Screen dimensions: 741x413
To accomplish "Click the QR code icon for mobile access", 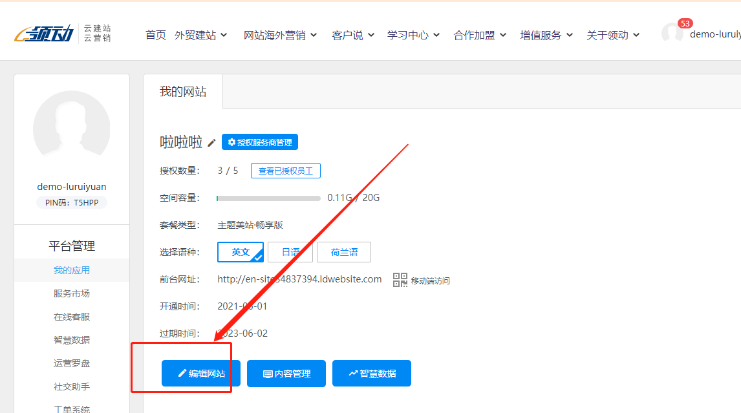I will 400,280.
